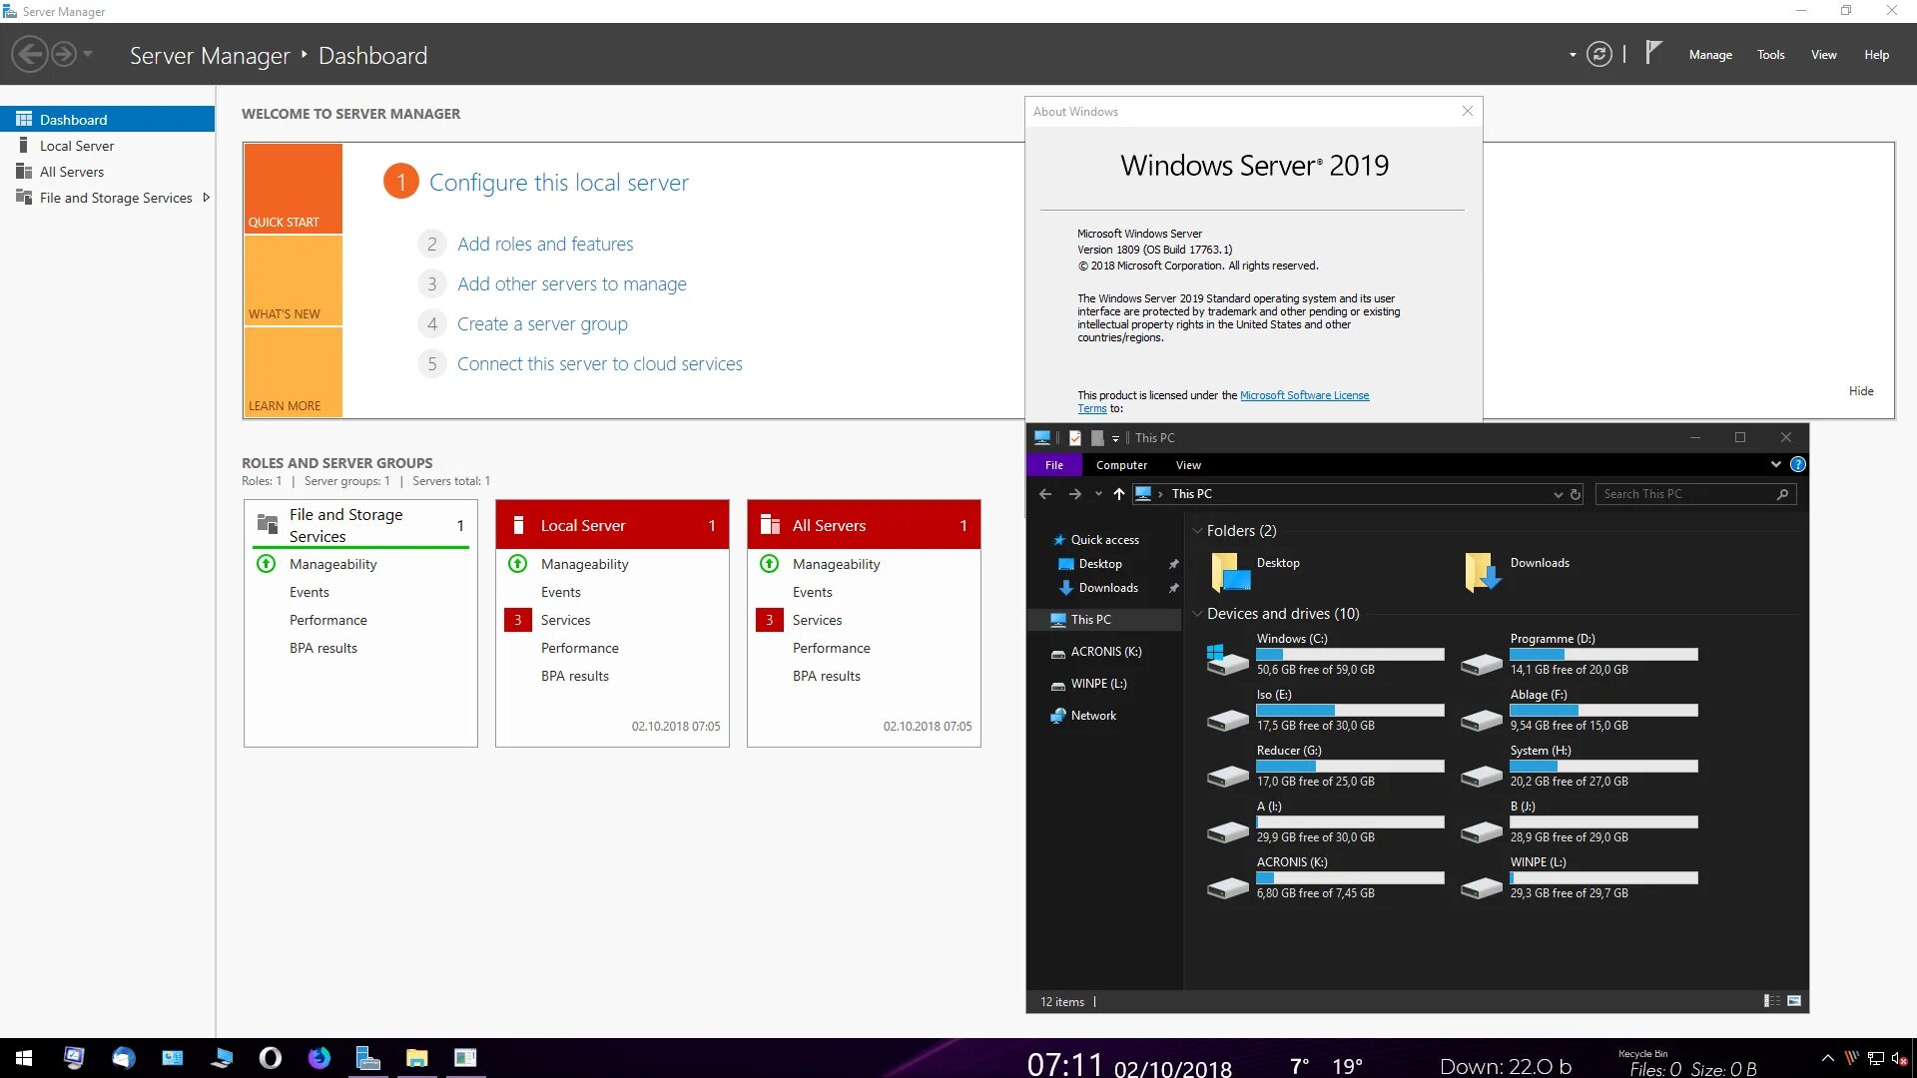Click the Windows Start button

(24, 1058)
